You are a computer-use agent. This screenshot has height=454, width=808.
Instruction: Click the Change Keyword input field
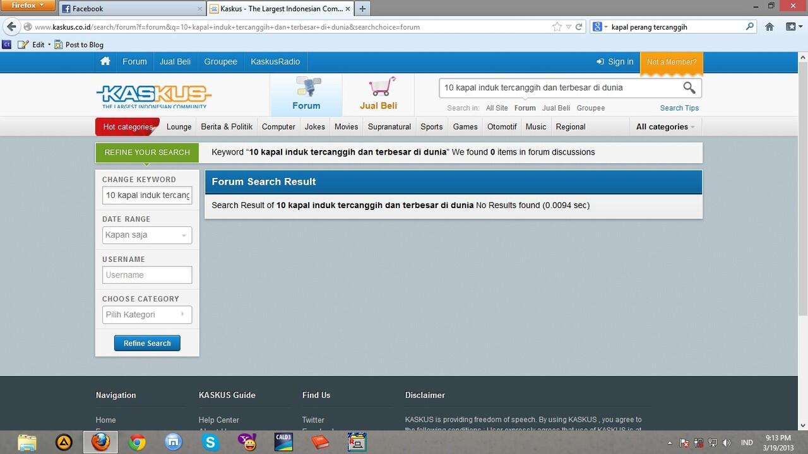[147, 195]
